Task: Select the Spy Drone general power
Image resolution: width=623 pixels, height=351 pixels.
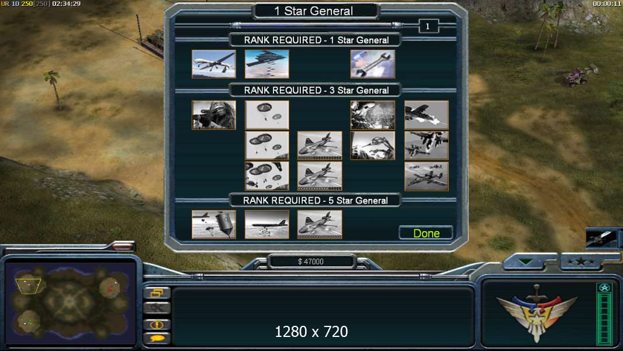Action: pyautogui.click(x=214, y=64)
